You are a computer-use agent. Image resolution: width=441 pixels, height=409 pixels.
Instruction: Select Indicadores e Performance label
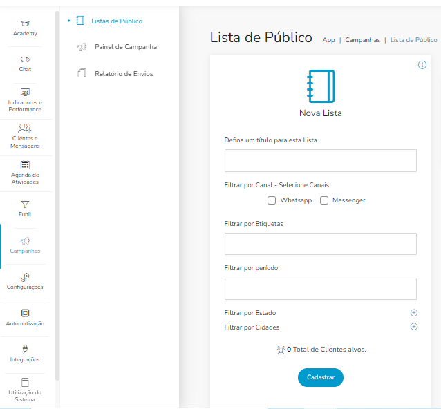25,106
